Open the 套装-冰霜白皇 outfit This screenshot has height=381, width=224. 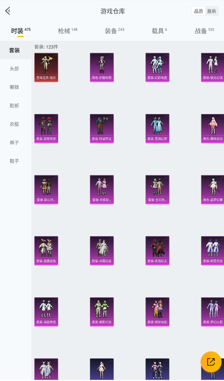click(102, 251)
